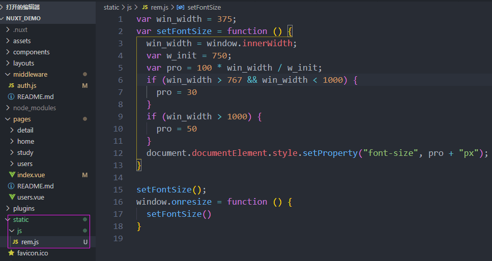Screen dimensions: 492x261
Task: Click 'setFontSize()' call on line 17
Action: (x=179, y=214)
